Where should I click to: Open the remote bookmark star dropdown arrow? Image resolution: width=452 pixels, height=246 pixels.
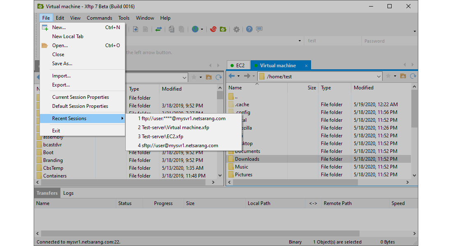[x=395, y=76]
